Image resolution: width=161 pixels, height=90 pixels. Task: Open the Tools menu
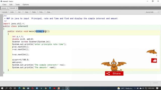(17, 4)
